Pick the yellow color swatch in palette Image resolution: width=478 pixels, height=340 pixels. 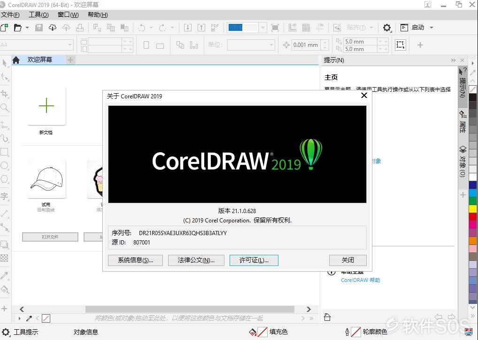coord(472,208)
